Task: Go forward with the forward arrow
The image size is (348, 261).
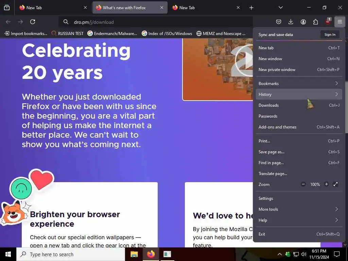Action: pos(20,22)
